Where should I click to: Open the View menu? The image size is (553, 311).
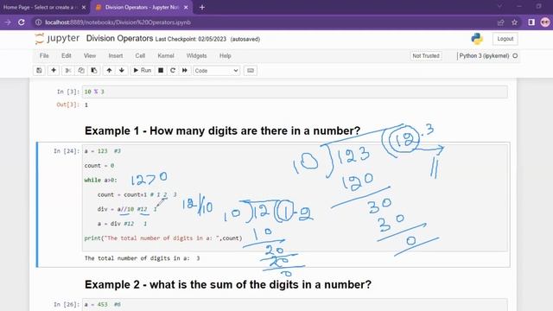[x=90, y=55]
